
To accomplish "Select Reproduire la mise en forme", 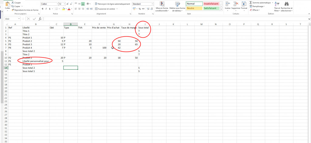I will [x=25, y=10].
